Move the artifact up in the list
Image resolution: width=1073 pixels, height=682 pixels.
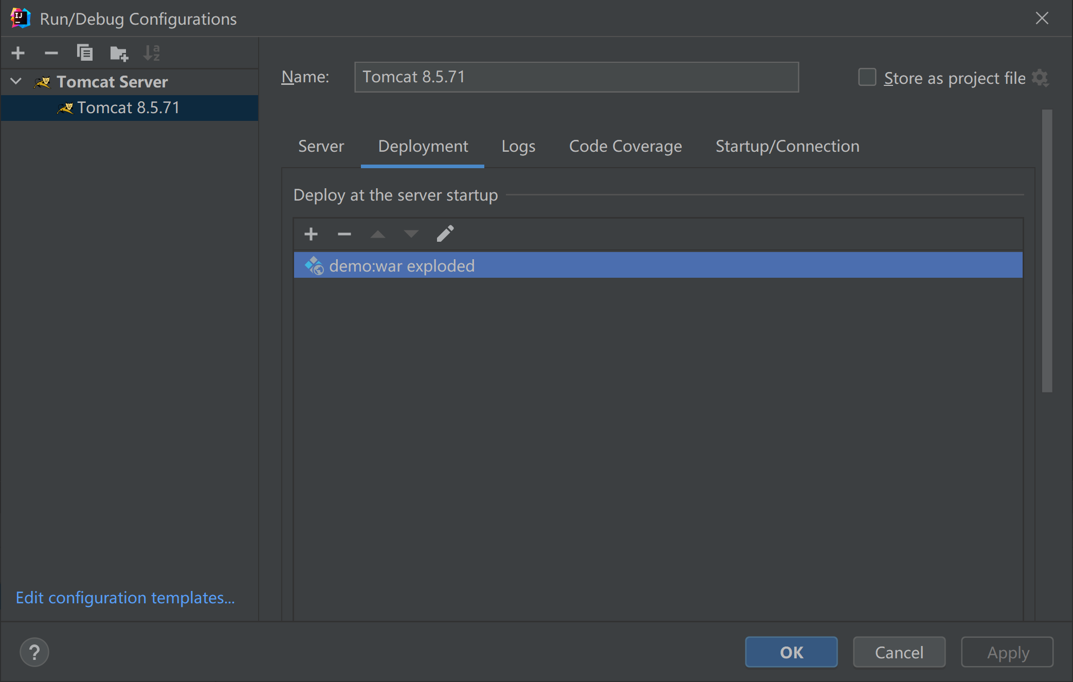(378, 234)
